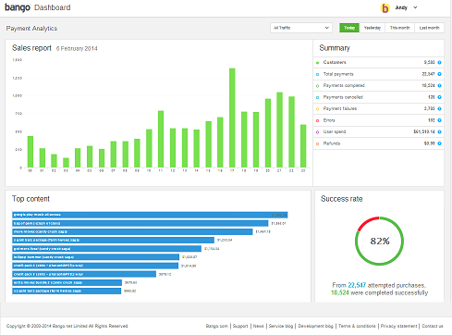Toggle the purple User spend marker
Screen dimensions: 452x335
tap(317, 132)
